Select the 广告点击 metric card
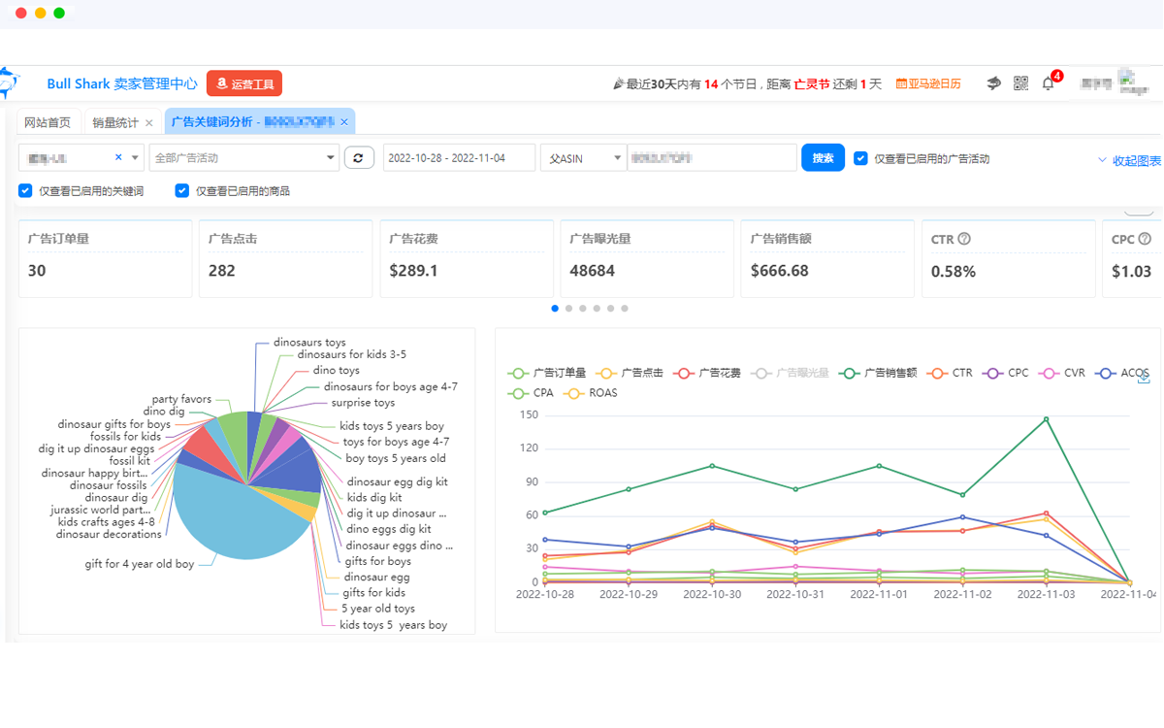Viewport: 1164px width, 728px height. click(x=285, y=258)
